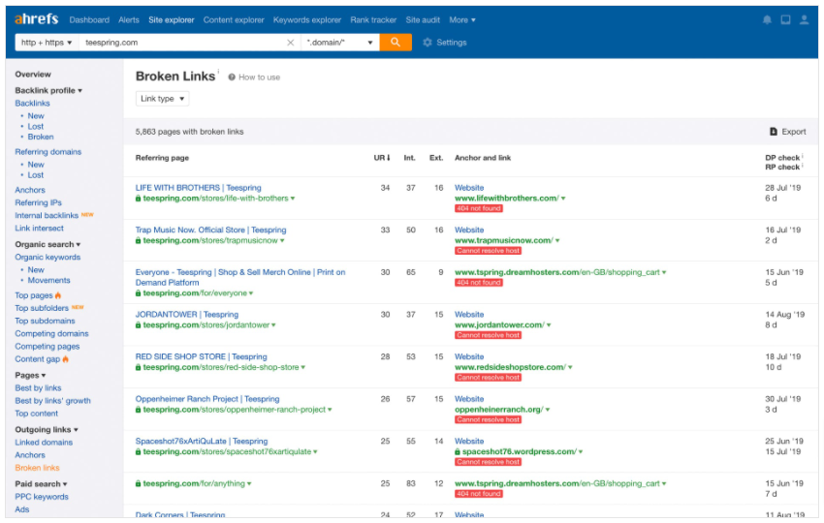Open Spaceshot76xArtiQuLate | Teespring link
Viewport: 824px width, 523px height.
click(x=202, y=441)
